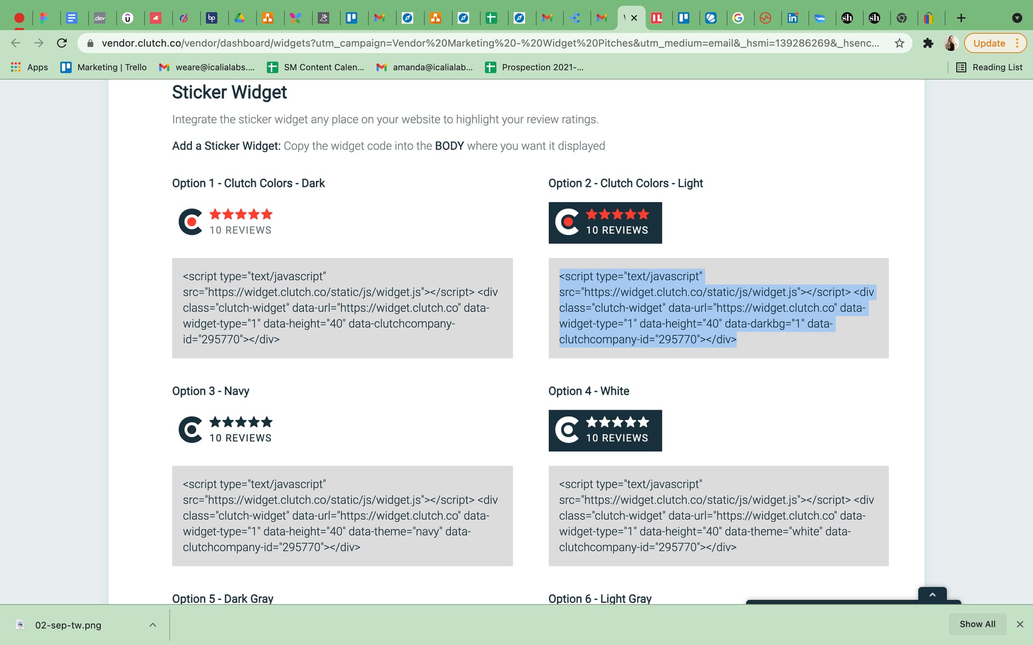Viewport: 1033px width, 645px height.
Task: Open the Reading List
Action: pos(990,67)
